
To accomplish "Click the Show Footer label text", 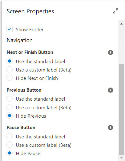I will [30, 30].
